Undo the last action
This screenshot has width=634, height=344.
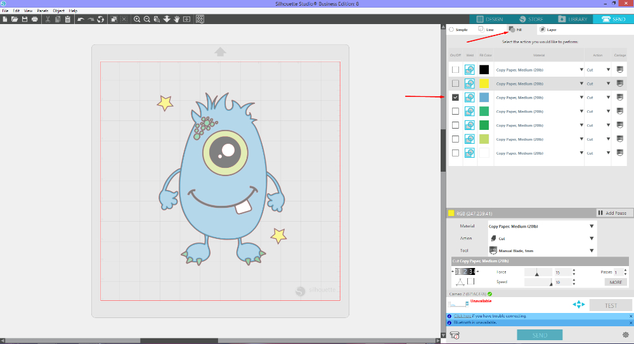pyautogui.click(x=81, y=19)
